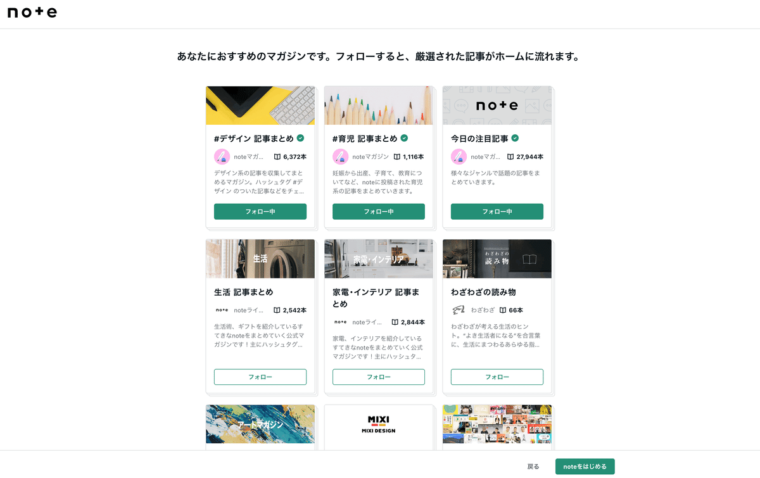
Task: Open the MIXI DESIGN magazine thumbnail
Action: (x=379, y=424)
